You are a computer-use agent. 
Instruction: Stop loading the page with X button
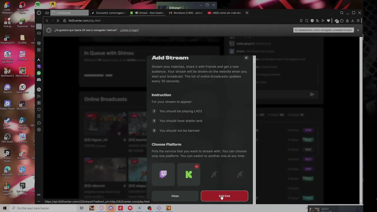pyautogui.click(x=58, y=21)
